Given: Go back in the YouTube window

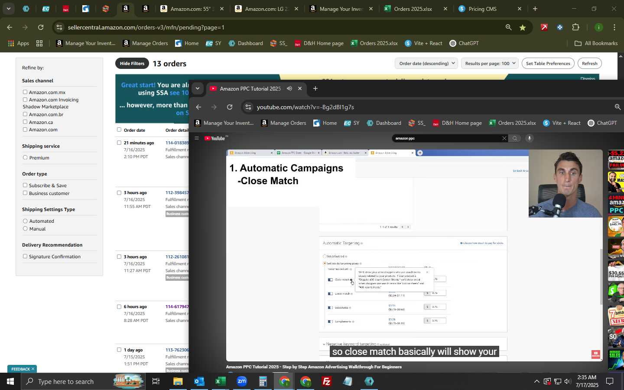Looking at the screenshot, I should [x=198, y=107].
